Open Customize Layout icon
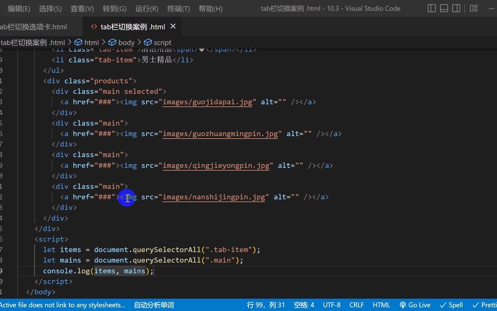The width and height of the screenshot is (497, 311). point(474,8)
